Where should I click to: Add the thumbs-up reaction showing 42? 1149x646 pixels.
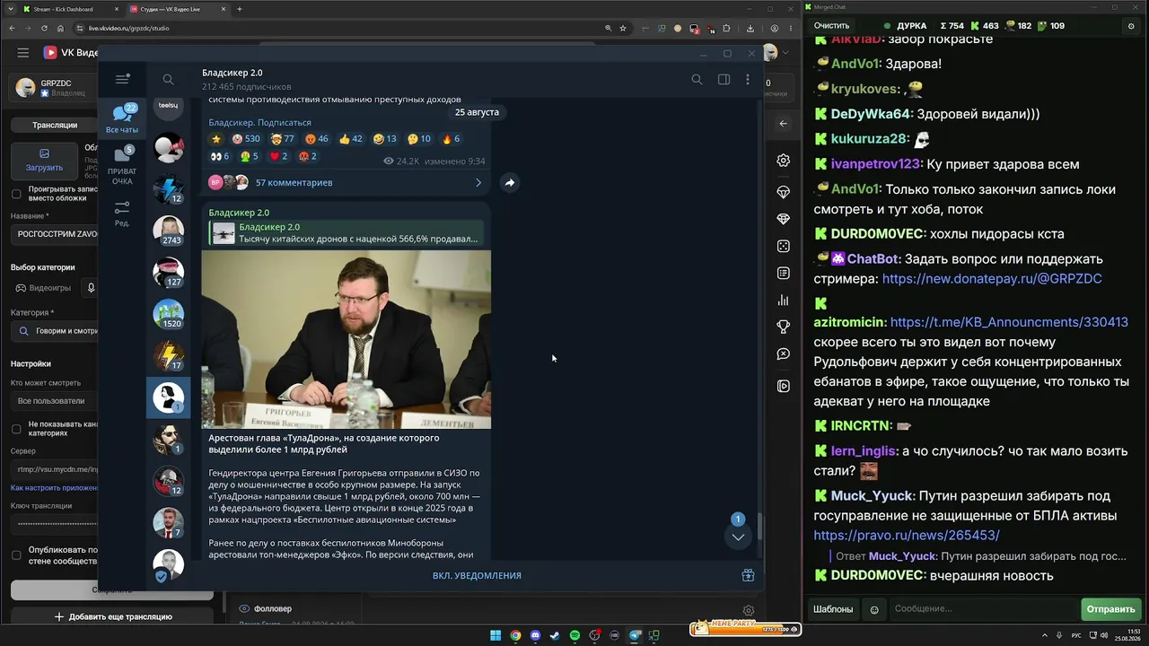351,139
